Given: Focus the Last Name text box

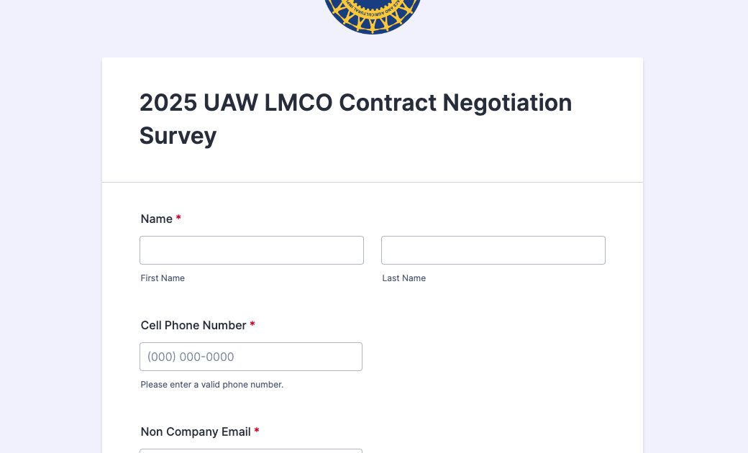Looking at the screenshot, I should pyautogui.click(x=493, y=250).
